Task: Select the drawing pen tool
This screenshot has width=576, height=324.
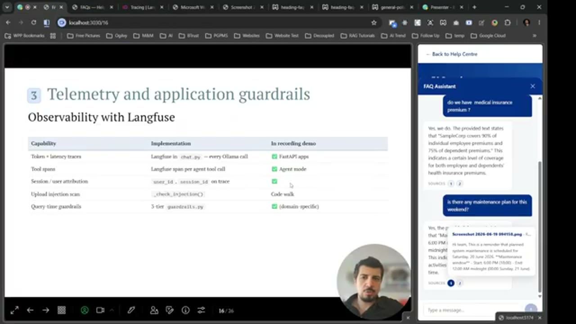Action: click(131, 310)
